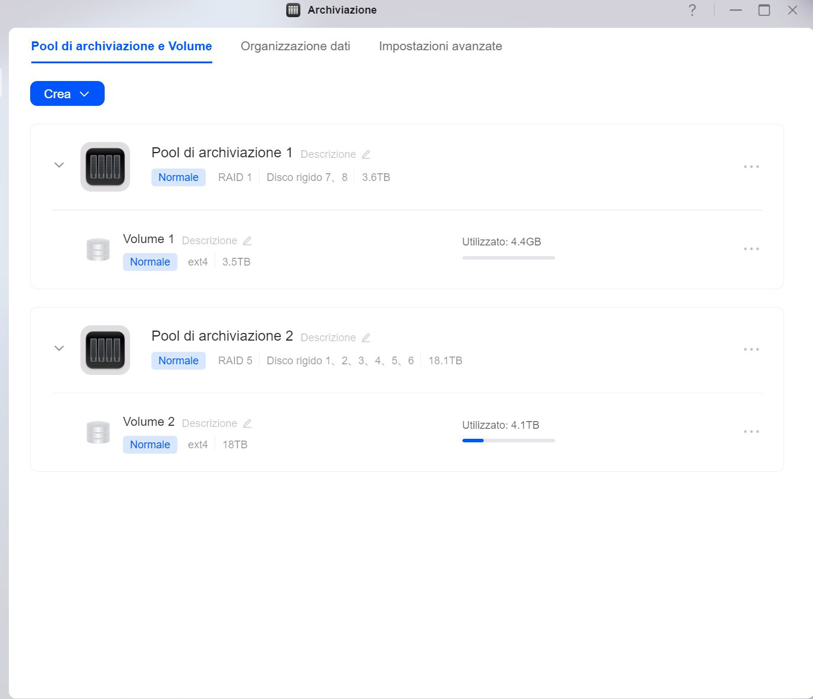813x699 pixels.
Task: Click the 'RAID 1' label
Action: click(x=235, y=177)
